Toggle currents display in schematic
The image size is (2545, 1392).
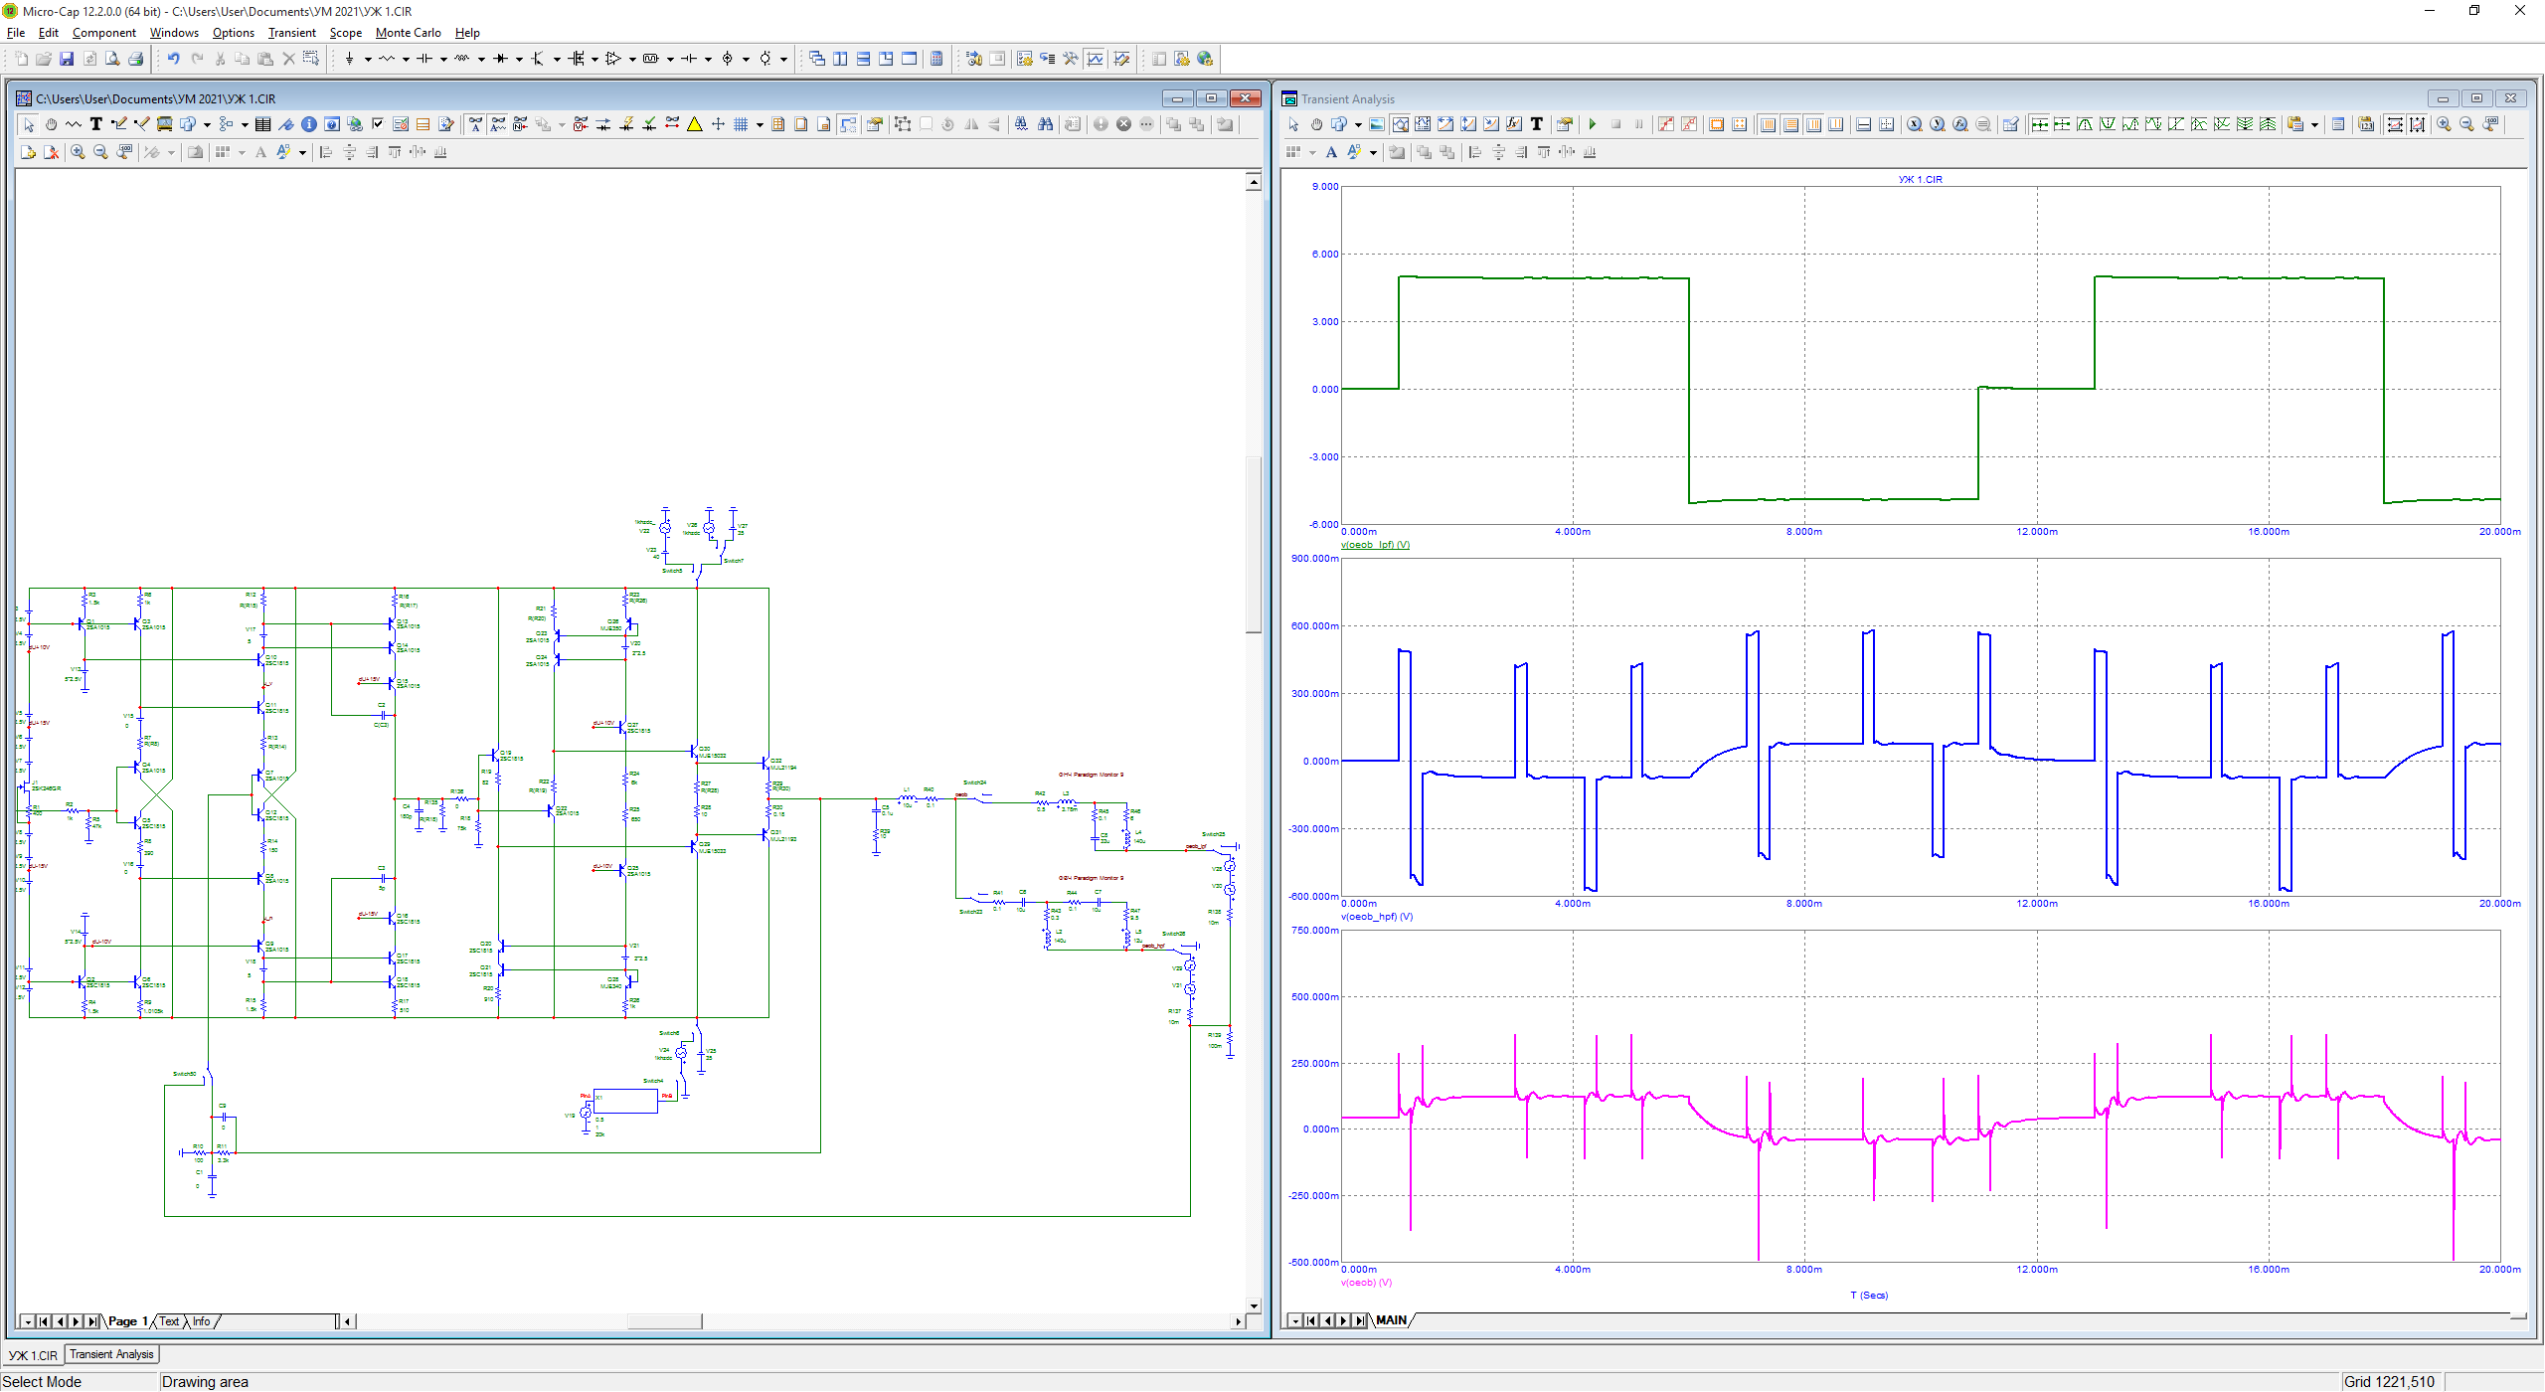click(603, 124)
